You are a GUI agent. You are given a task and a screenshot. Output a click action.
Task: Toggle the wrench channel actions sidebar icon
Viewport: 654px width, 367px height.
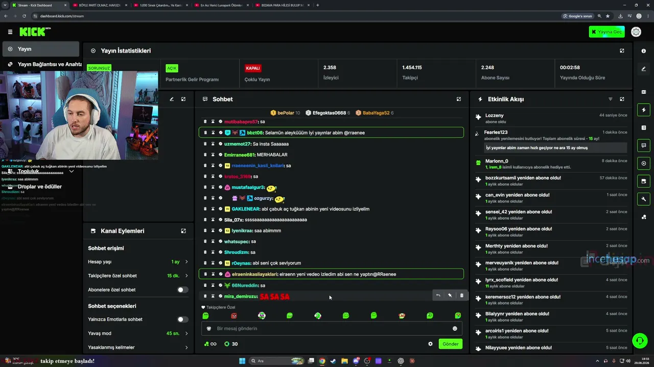point(644,199)
